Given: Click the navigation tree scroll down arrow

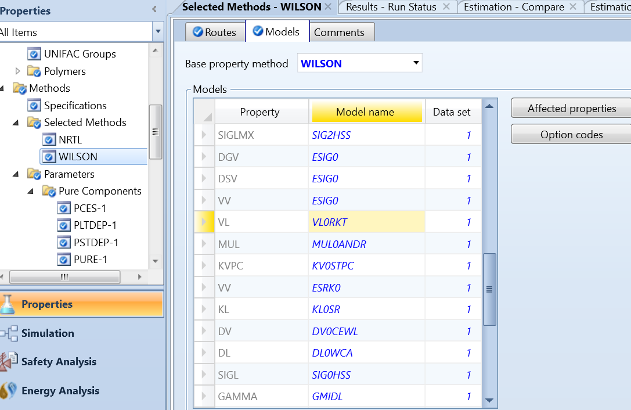Looking at the screenshot, I should coord(156,261).
